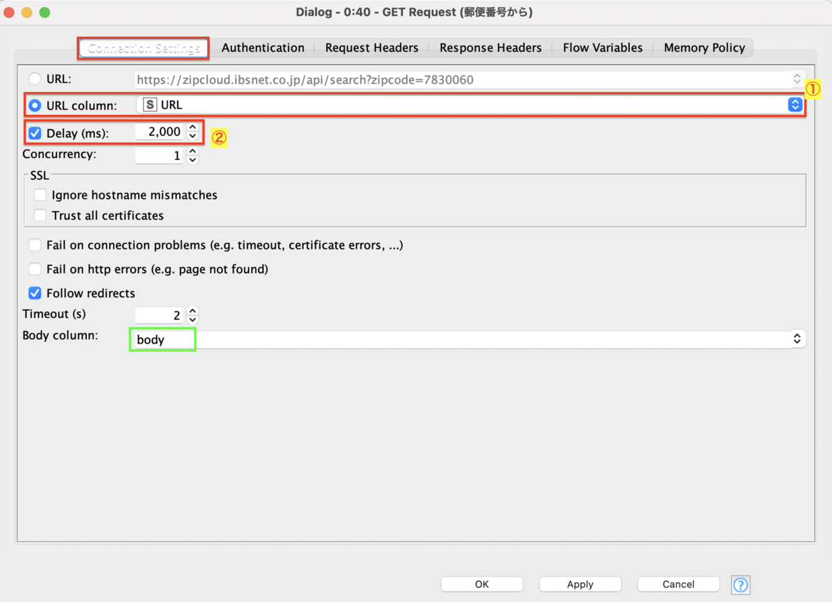
Task: Select the URL radio button
Action: (x=35, y=79)
